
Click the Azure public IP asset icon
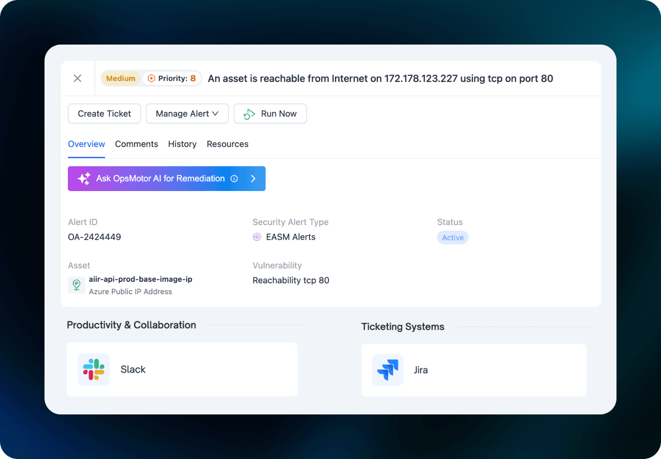[x=76, y=285]
